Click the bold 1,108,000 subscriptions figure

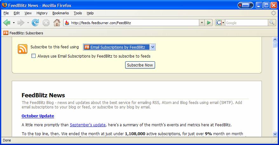135,134
